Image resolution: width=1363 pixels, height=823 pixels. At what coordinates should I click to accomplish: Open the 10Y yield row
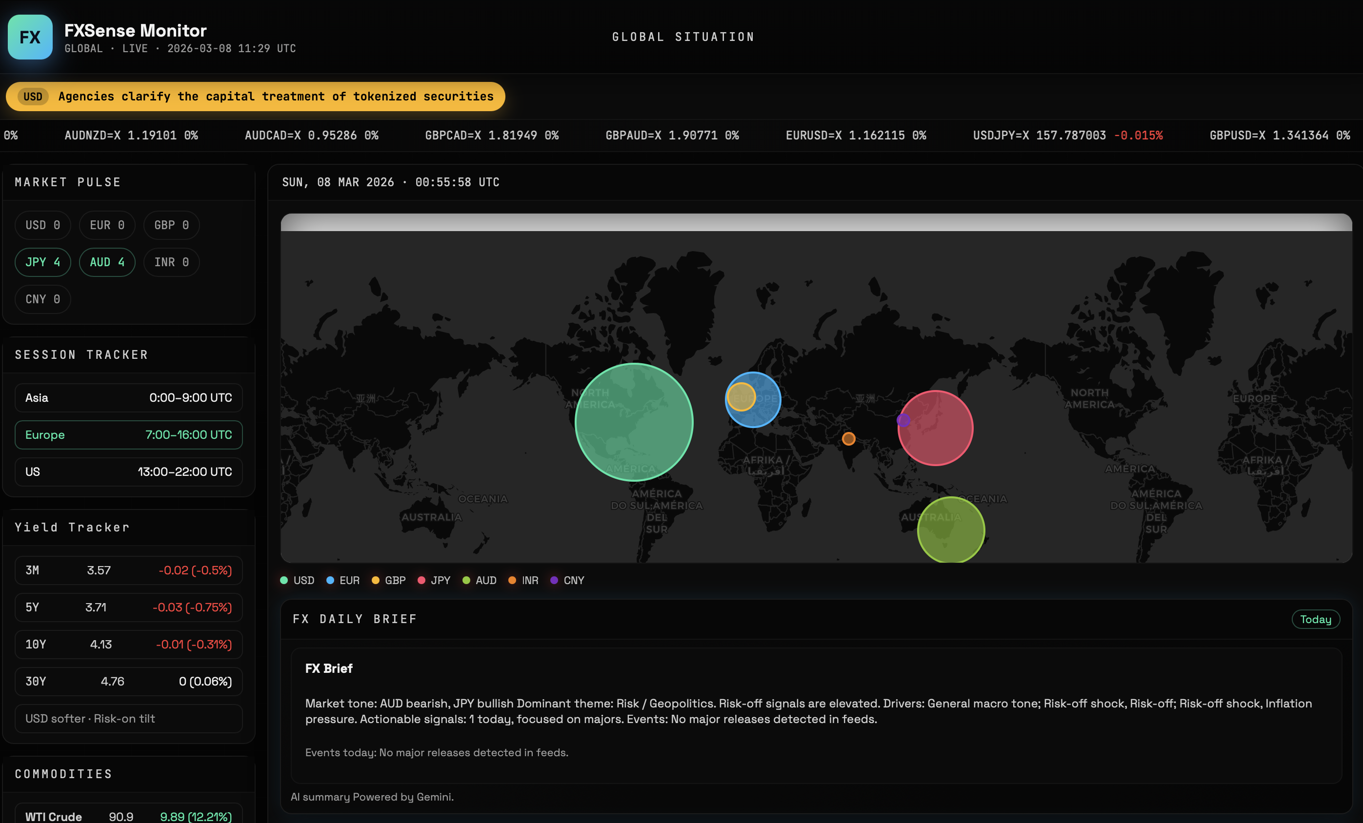[x=128, y=644]
